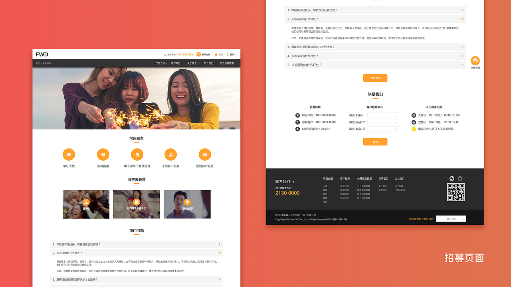Open the 请选择所在市 dropdown
The width and height of the screenshot is (511, 287).
383,122
